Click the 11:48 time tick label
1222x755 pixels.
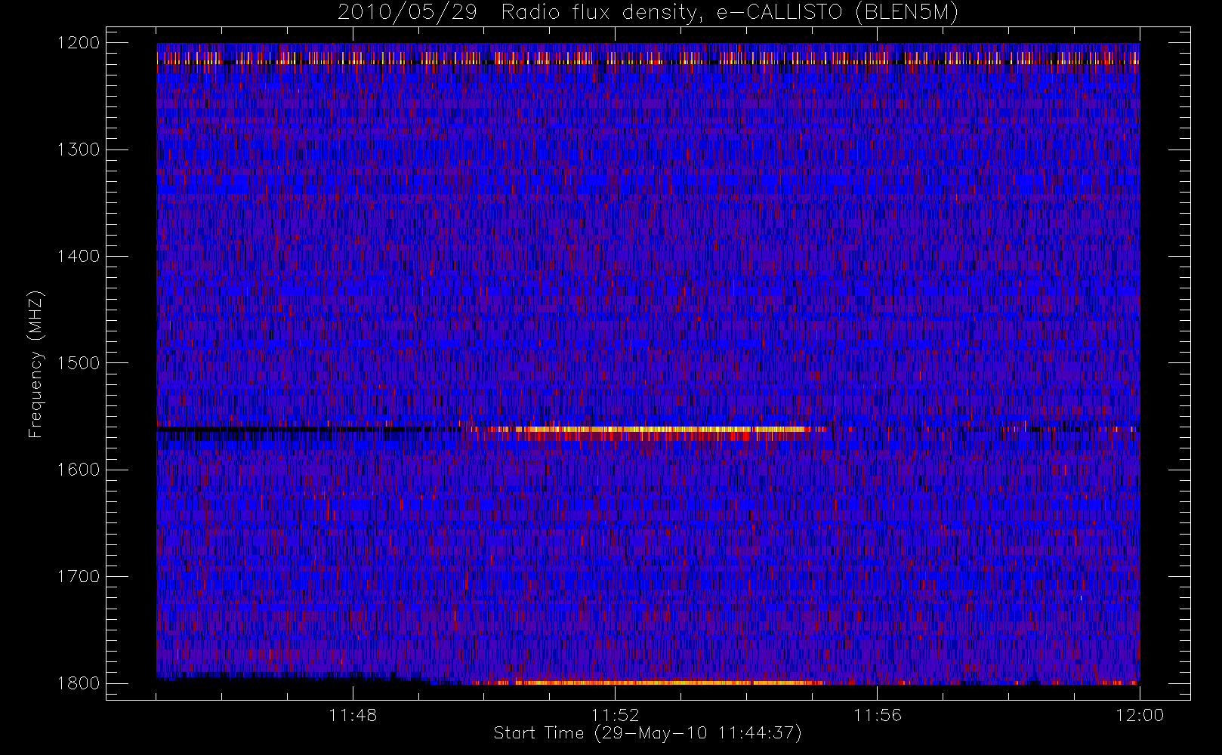(x=353, y=715)
